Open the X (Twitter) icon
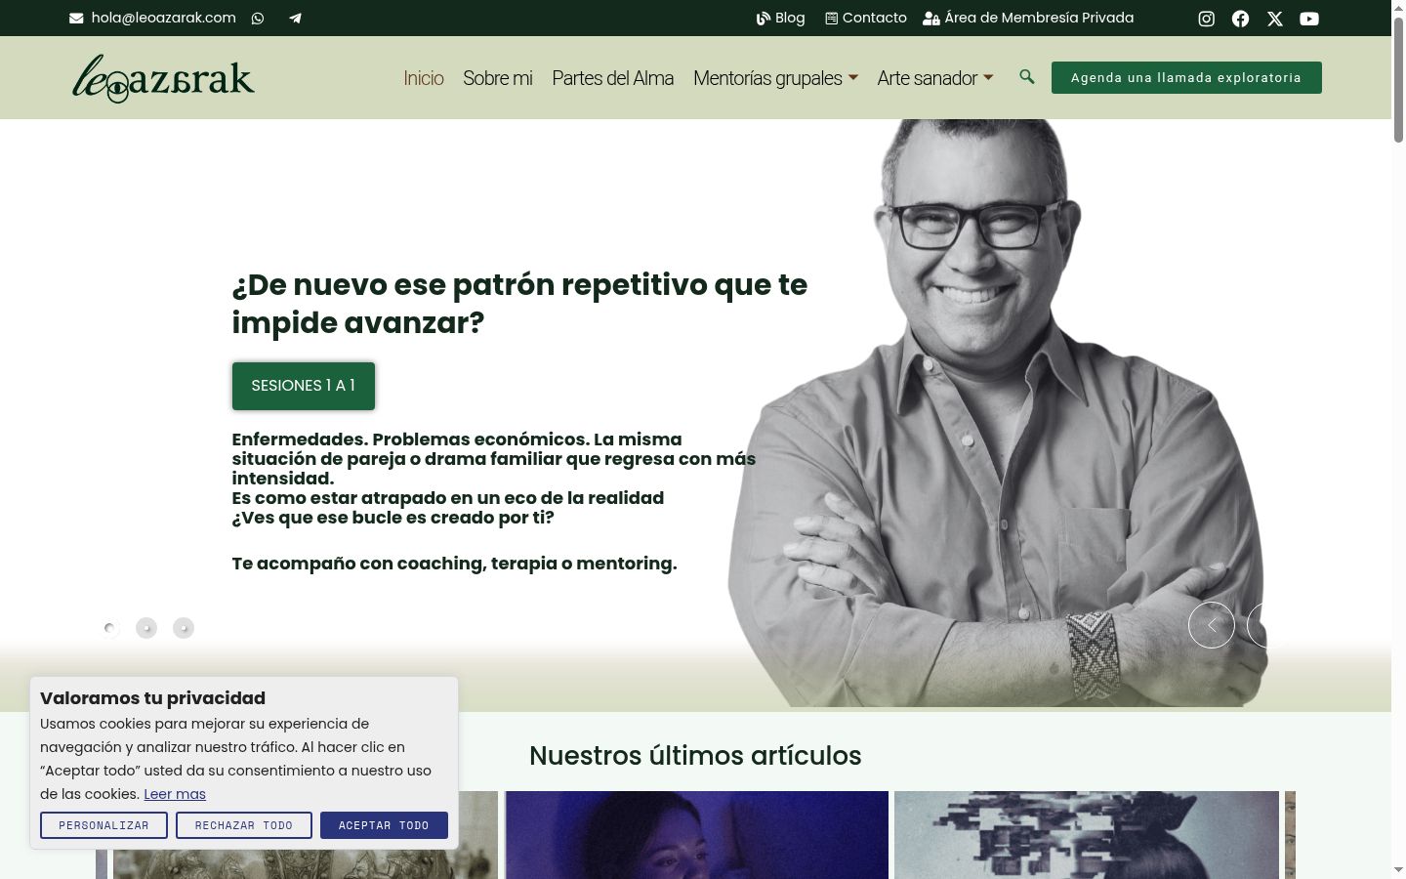Viewport: 1406px width, 879px height. [1275, 19]
